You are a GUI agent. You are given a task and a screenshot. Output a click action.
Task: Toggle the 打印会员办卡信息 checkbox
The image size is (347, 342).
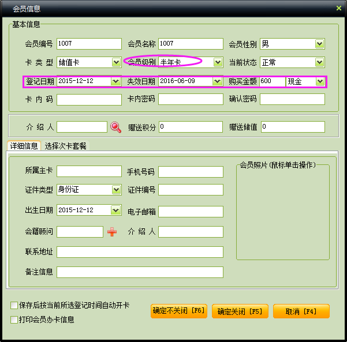point(14,320)
